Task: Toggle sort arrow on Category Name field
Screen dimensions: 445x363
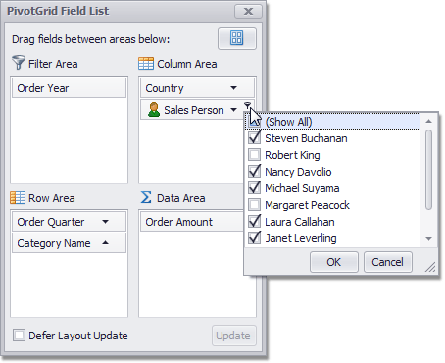Action: point(105,242)
